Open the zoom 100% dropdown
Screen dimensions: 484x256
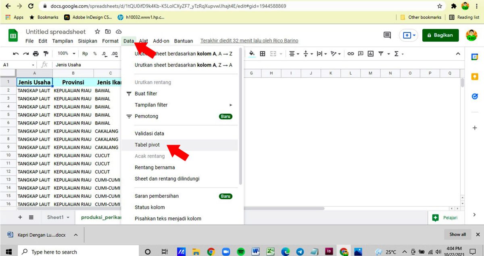tap(67, 53)
